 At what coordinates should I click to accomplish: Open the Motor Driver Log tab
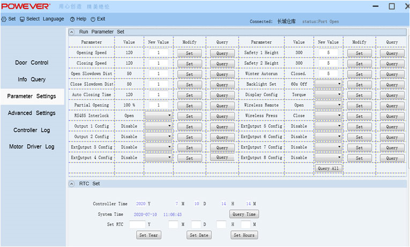(x=32, y=147)
